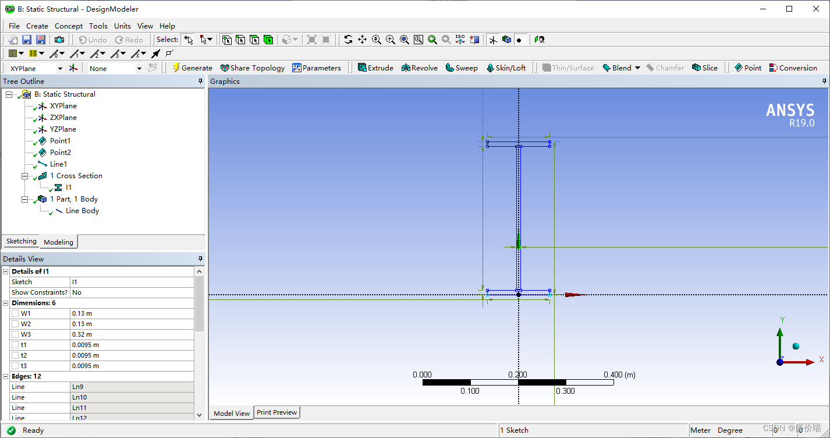Click the W1 value 0.13 m field
The height and width of the screenshot is (438, 830).
pos(132,313)
